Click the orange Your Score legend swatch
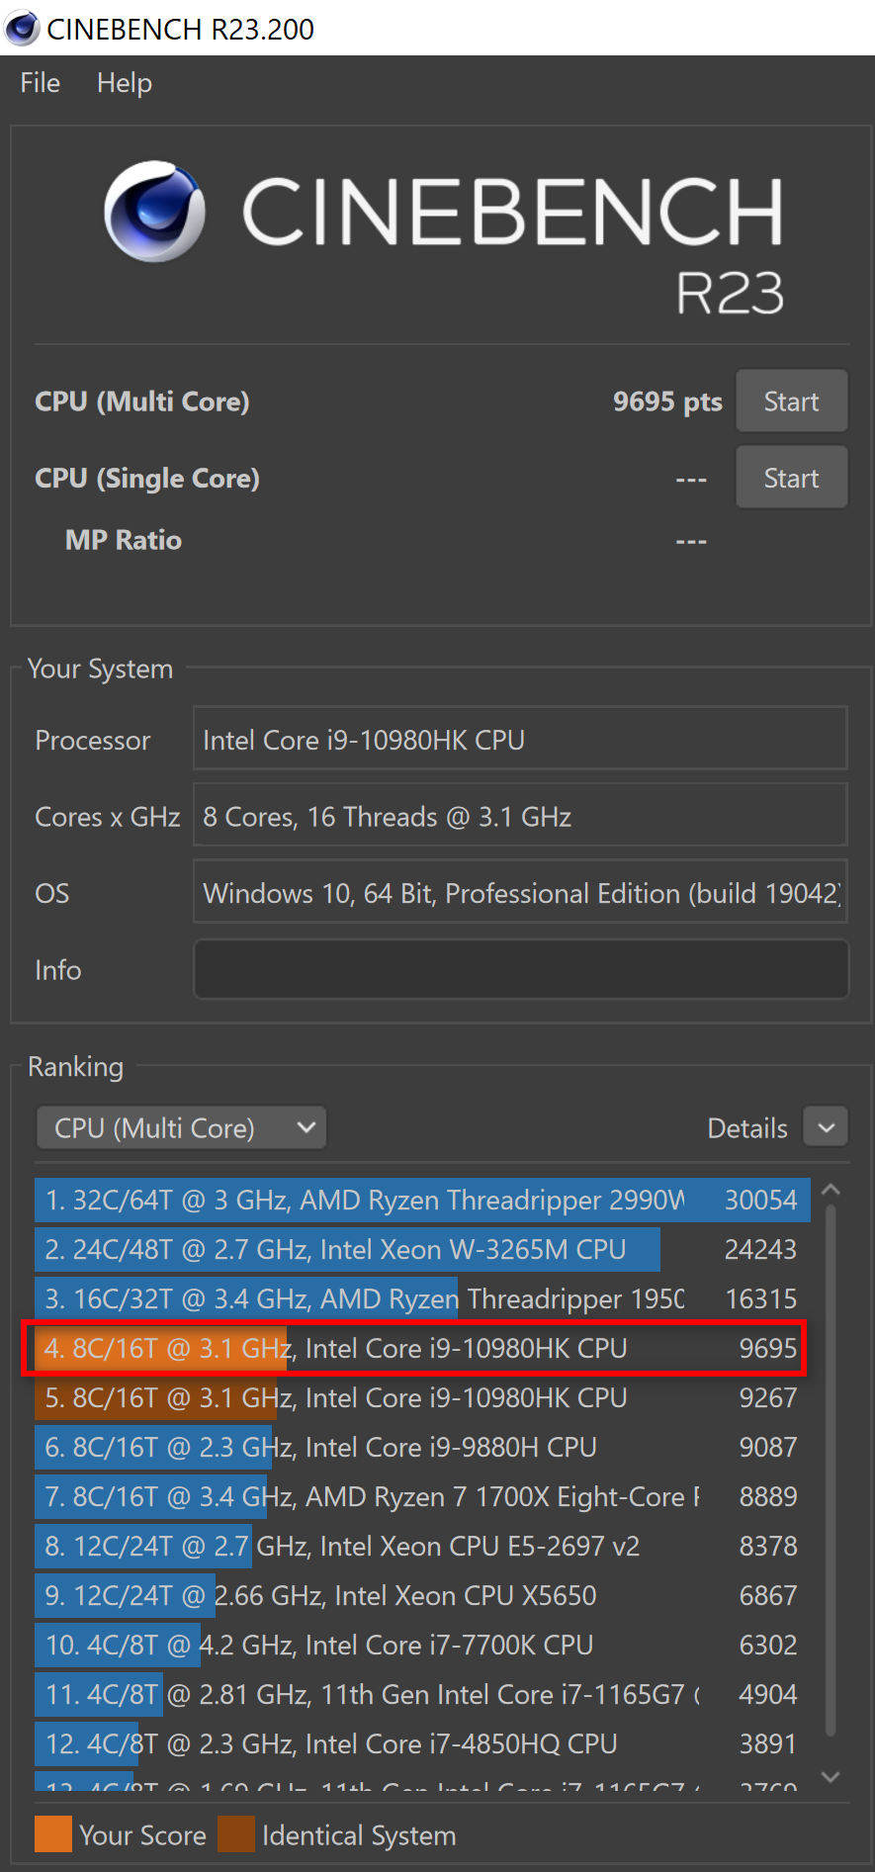The image size is (875, 1872). point(53,1834)
